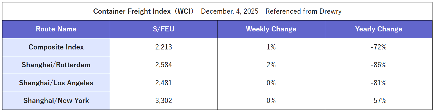Click the Yearly Change column header
The height and width of the screenshot is (112, 435).
378,29
